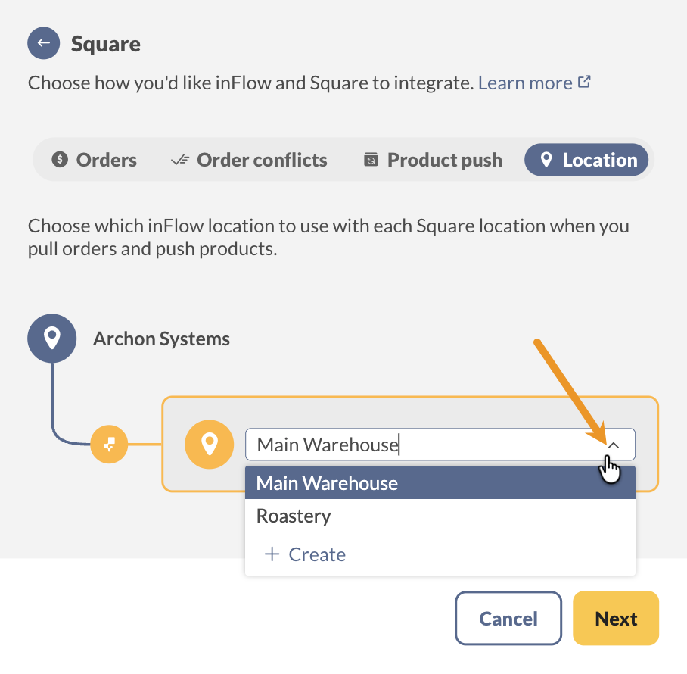Click the checkmark icon beside Order conflicts
Screen dimensions: 687x674
179,160
